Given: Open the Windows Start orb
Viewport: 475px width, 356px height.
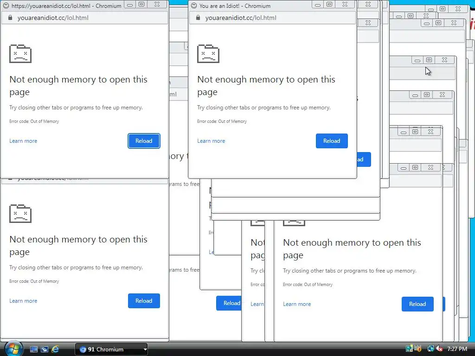Looking at the screenshot, I should 13,349.
